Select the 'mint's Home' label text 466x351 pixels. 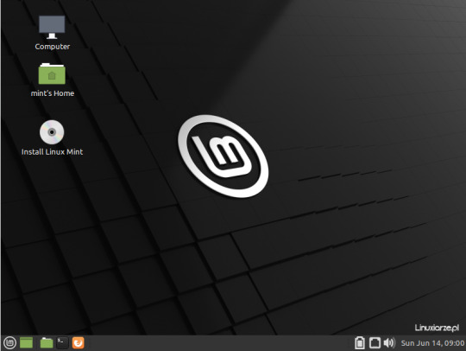tap(53, 93)
